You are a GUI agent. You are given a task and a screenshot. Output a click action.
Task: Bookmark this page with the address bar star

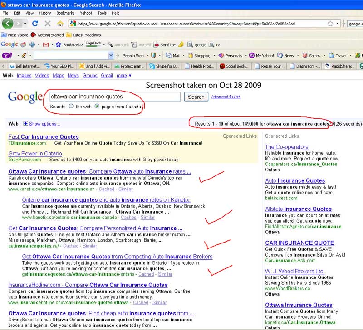tap(331, 23)
